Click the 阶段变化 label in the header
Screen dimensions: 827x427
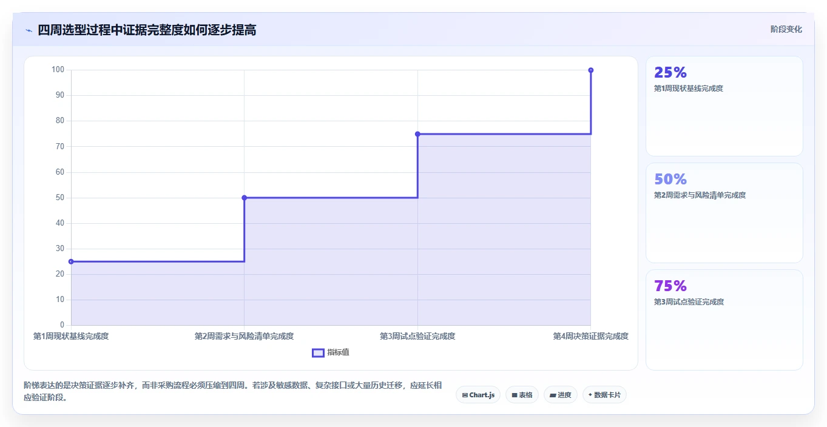click(x=786, y=29)
